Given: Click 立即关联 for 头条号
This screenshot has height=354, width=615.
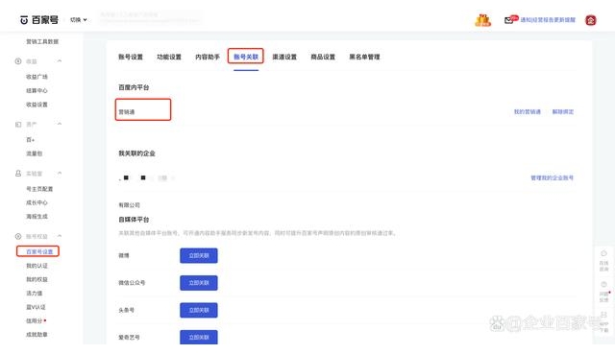Looking at the screenshot, I should (199, 310).
